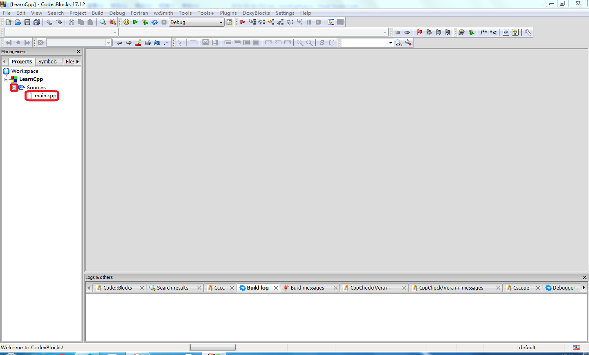Viewport: 589px width, 355px height.
Task: Click the Build gear icon
Action: pos(126,22)
